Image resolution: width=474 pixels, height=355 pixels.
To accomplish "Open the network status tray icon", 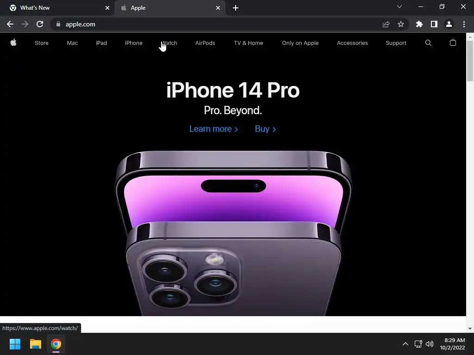I will [418, 344].
